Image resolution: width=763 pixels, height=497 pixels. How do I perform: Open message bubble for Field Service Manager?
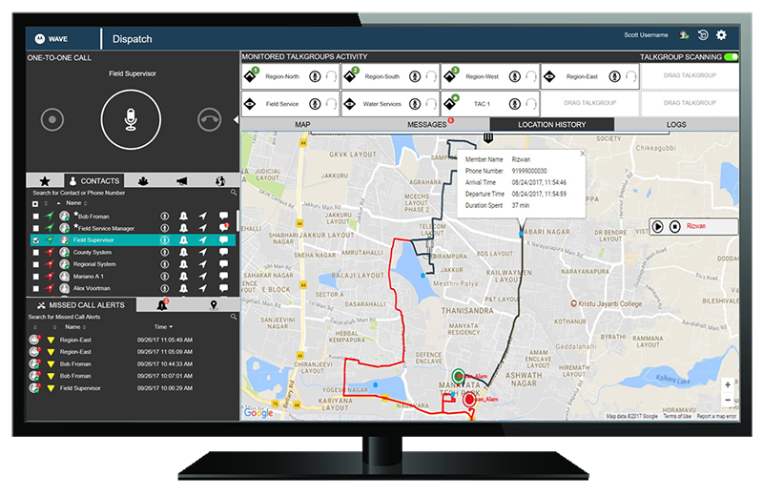pyautogui.click(x=223, y=228)
